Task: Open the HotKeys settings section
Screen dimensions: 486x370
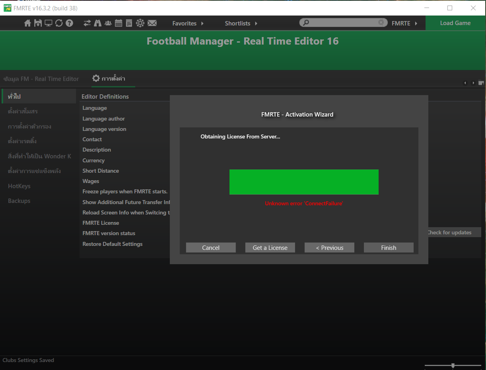Action: coord(19,186)
